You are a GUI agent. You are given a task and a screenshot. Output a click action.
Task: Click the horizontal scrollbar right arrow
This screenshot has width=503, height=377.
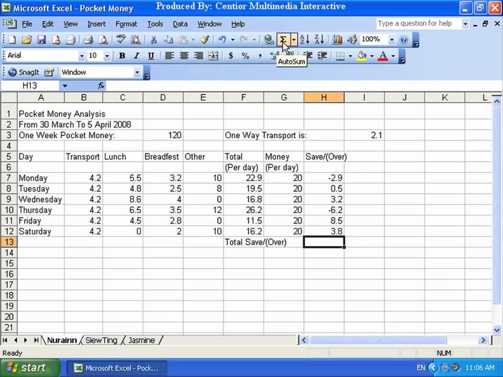point(483,340)
